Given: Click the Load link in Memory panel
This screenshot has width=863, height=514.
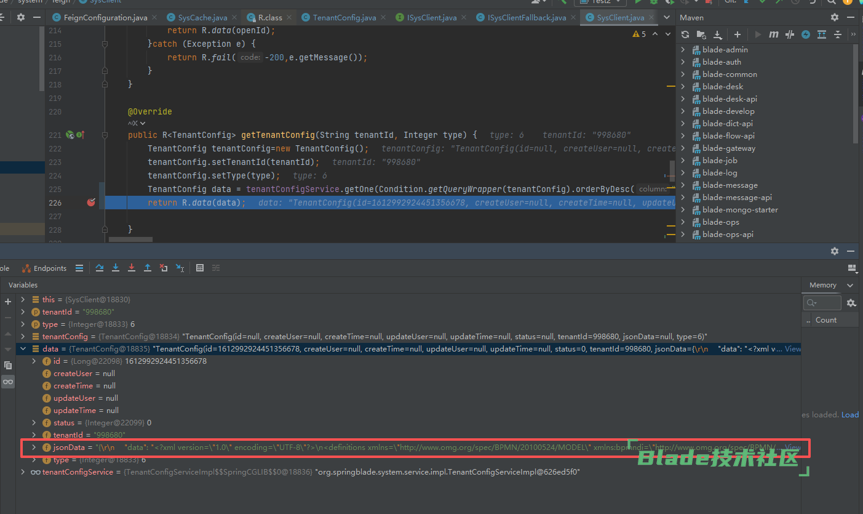Looking at the screenshot, I should click(849, 415).
